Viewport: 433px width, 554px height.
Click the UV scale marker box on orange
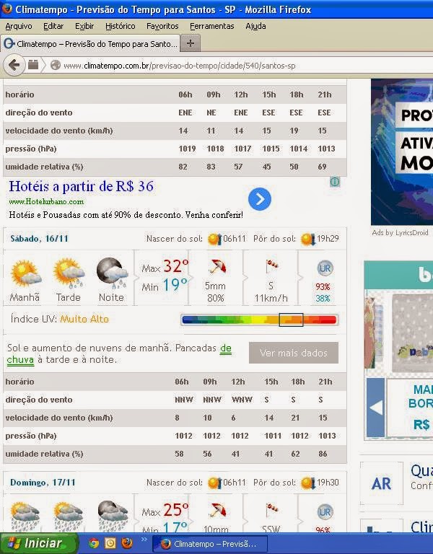coord(291,320)
